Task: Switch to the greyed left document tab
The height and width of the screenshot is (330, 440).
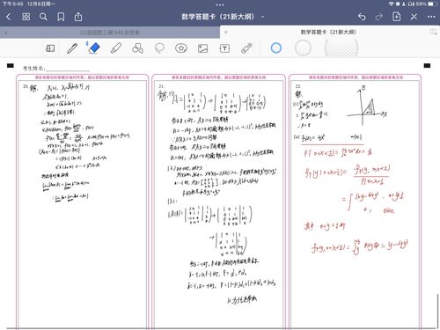Action: [x=110, y=33]
